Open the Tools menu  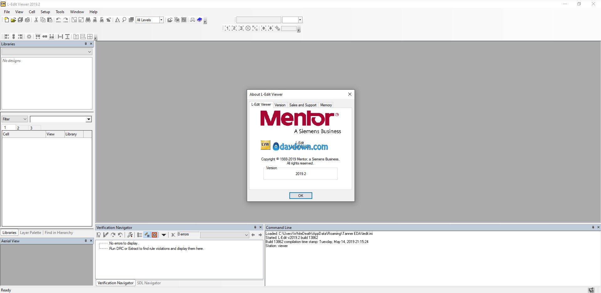(60, 12)
